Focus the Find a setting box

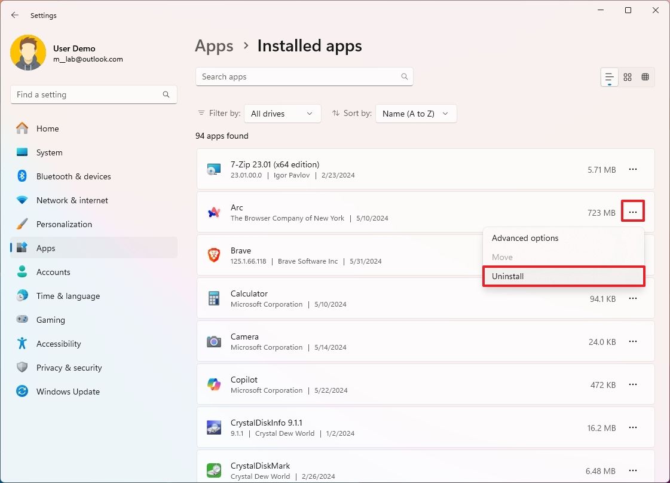pyautogui.click(x=87, y=94)
